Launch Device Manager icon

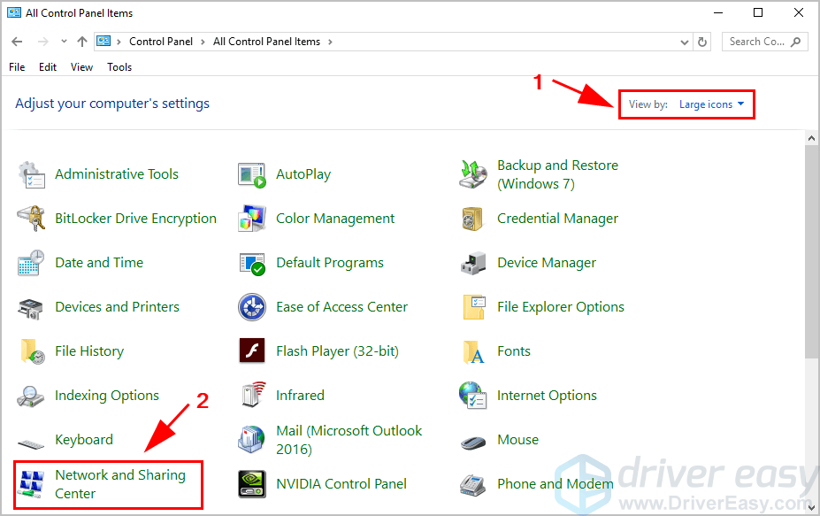[473, 263]
